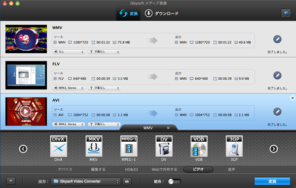Open the HD&3D format category

131,169
